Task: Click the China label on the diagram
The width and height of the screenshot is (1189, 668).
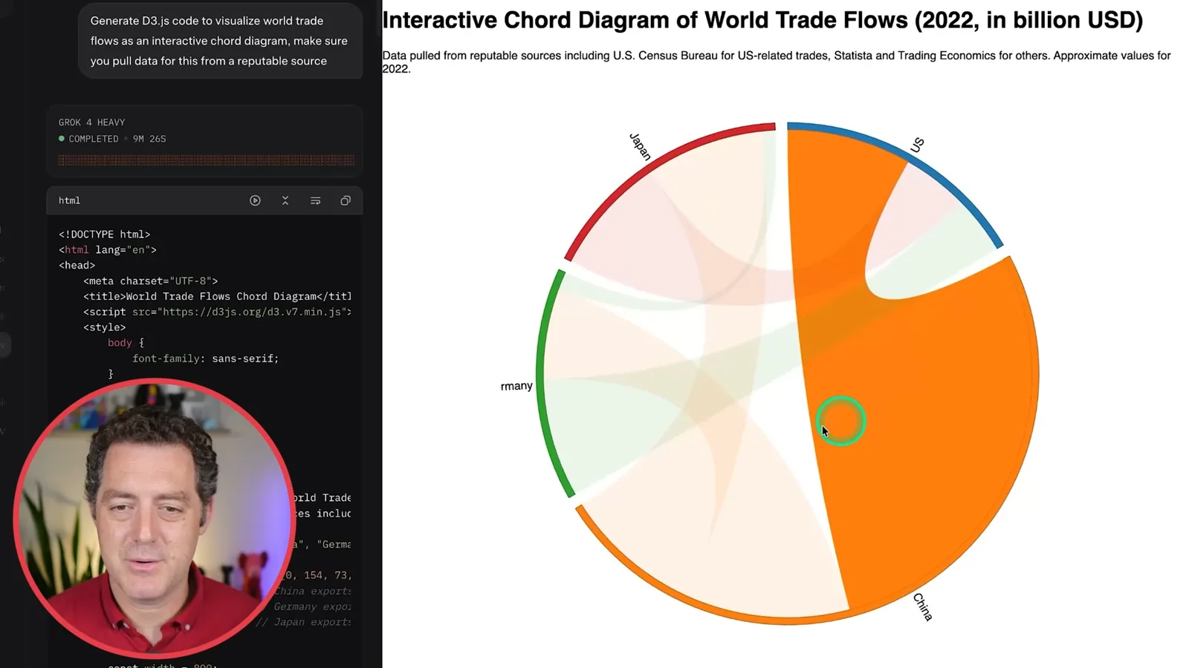Action: click(x=922, y=606)
